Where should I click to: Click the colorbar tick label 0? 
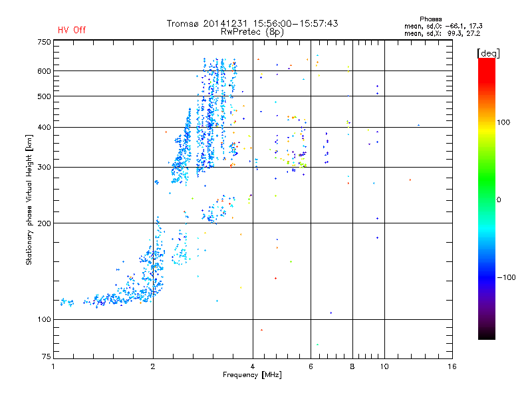tap(499, 200)
